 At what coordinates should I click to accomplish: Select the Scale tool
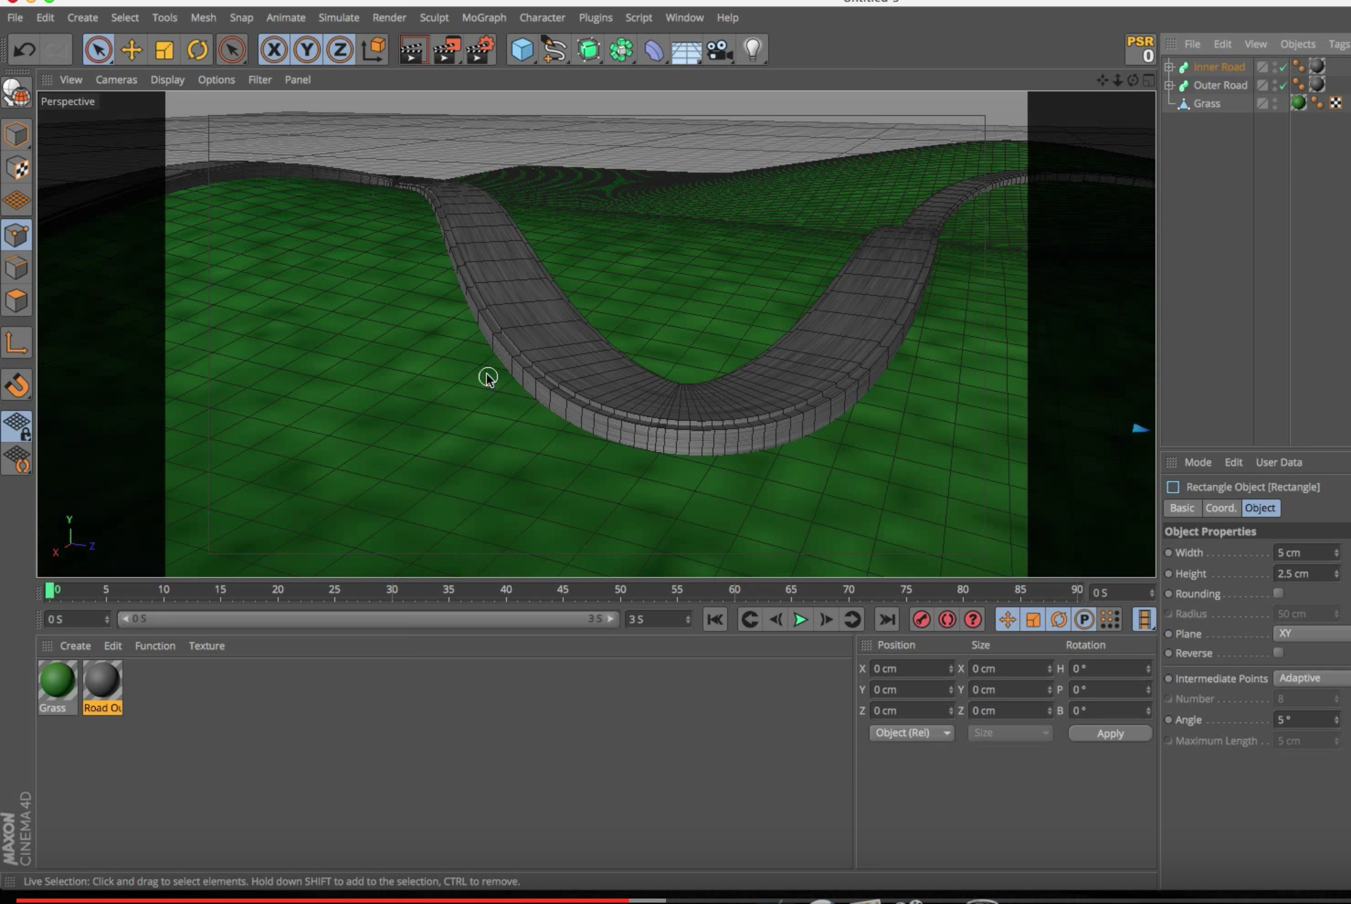(164, 49)
